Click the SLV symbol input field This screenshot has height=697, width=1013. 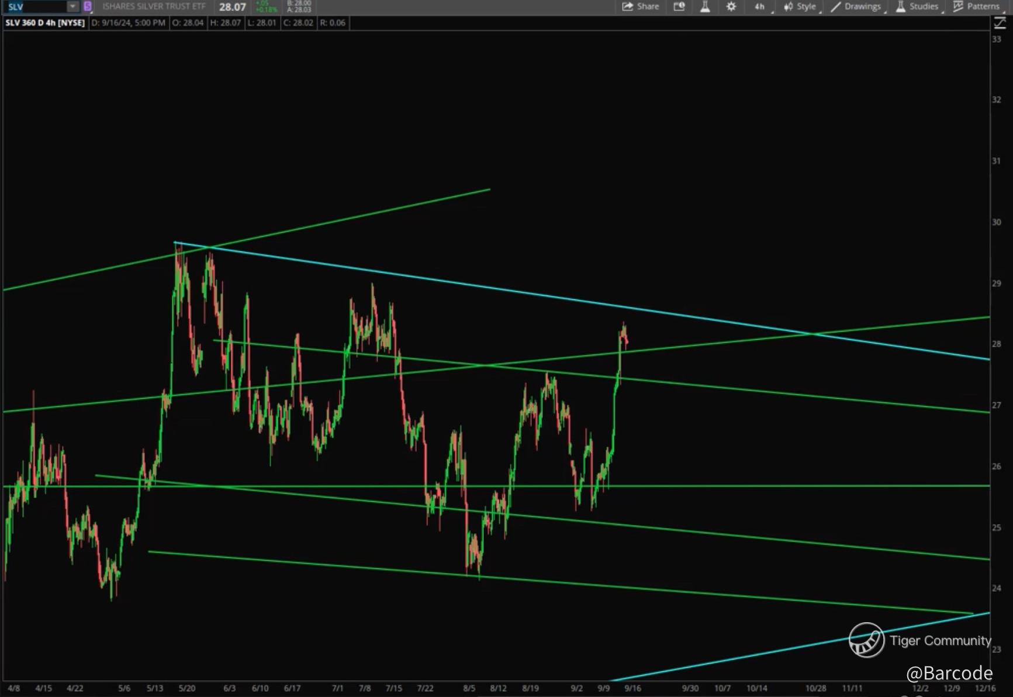pos(35,6)
